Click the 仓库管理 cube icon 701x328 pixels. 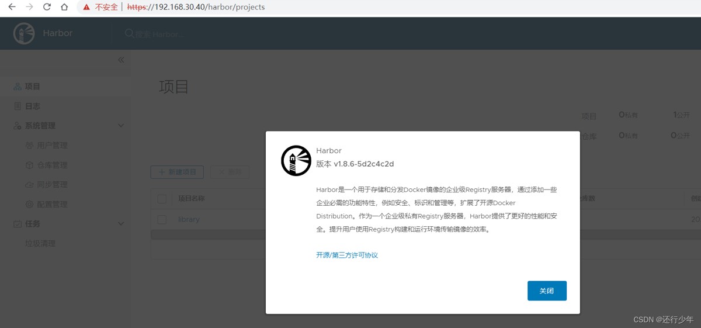(29, 165)
